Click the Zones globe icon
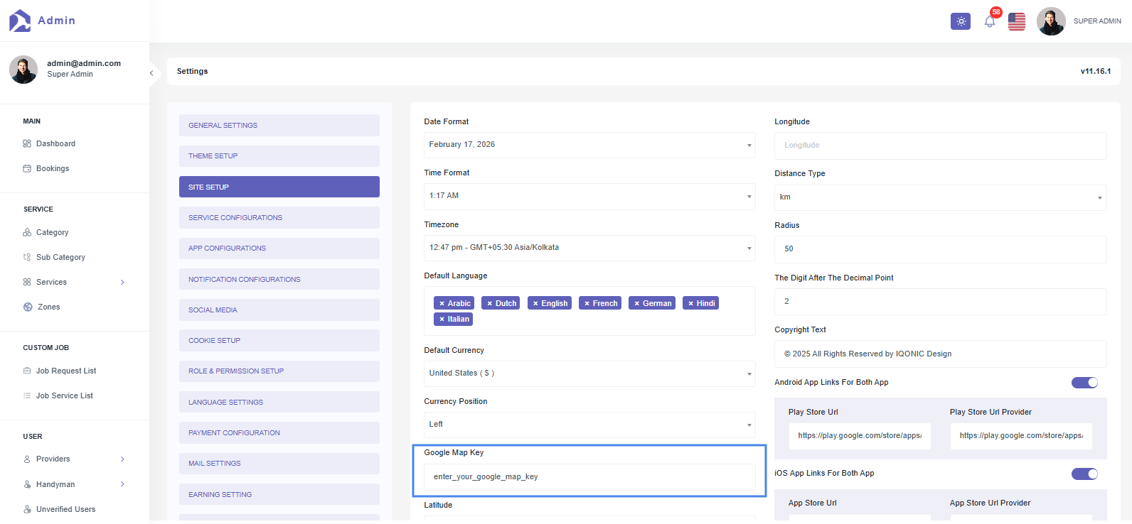This screenshot has height=524, width=1132. [x=28, y=307]
